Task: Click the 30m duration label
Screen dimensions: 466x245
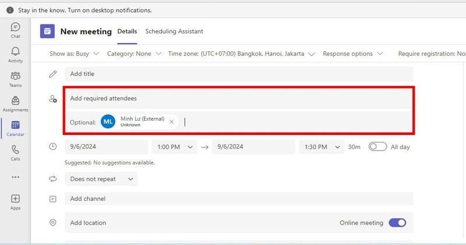Action: point(354,147)
